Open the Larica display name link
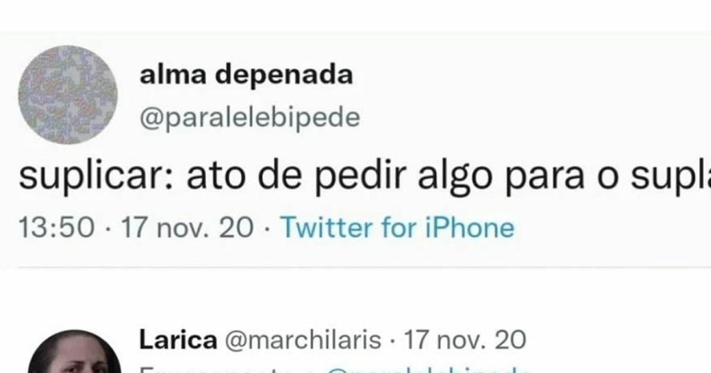The width and height of the screenshot is (711, 373). pos(178,340)
